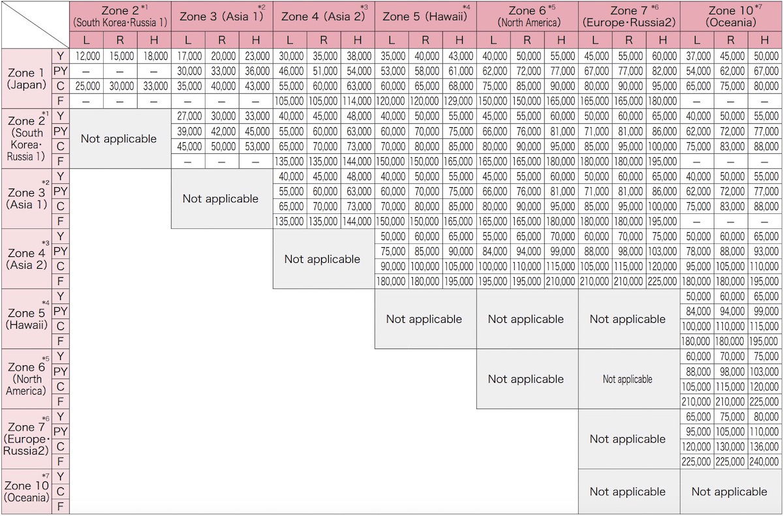Select the 136,000 mileage cell
The height and width of the screenshot is (516, 783).
point(765,447)
